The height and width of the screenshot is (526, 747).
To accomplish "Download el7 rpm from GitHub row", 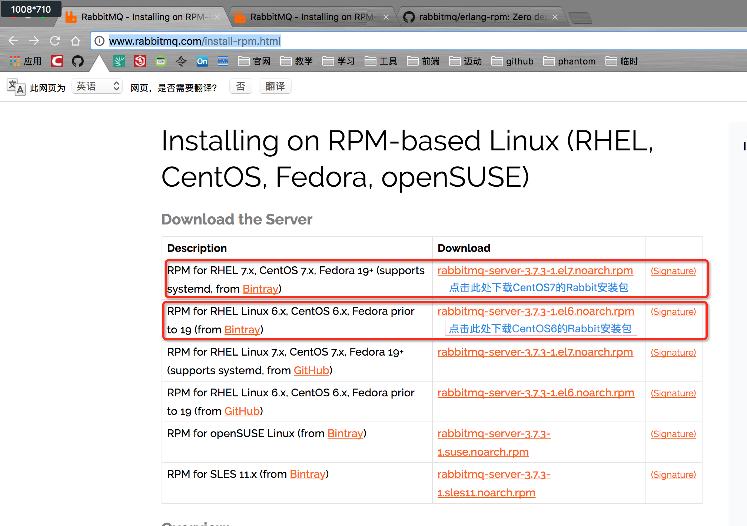I will 535,352.
